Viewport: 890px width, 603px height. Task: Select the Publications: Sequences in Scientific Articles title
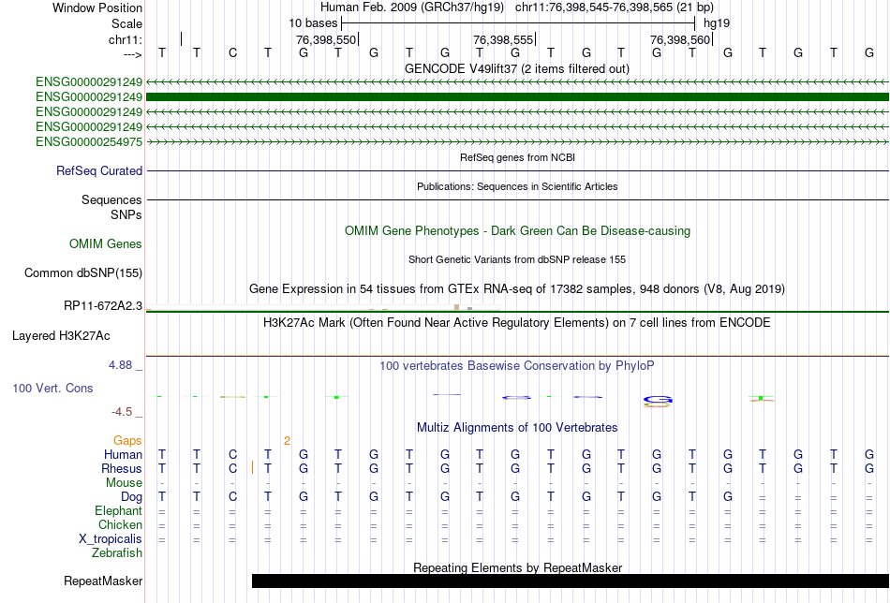point(517,186)
